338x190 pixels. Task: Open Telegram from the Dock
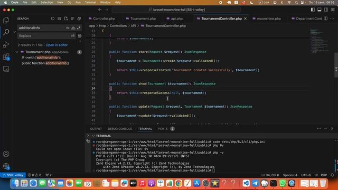pyautogui.click(x=255, y=183)
